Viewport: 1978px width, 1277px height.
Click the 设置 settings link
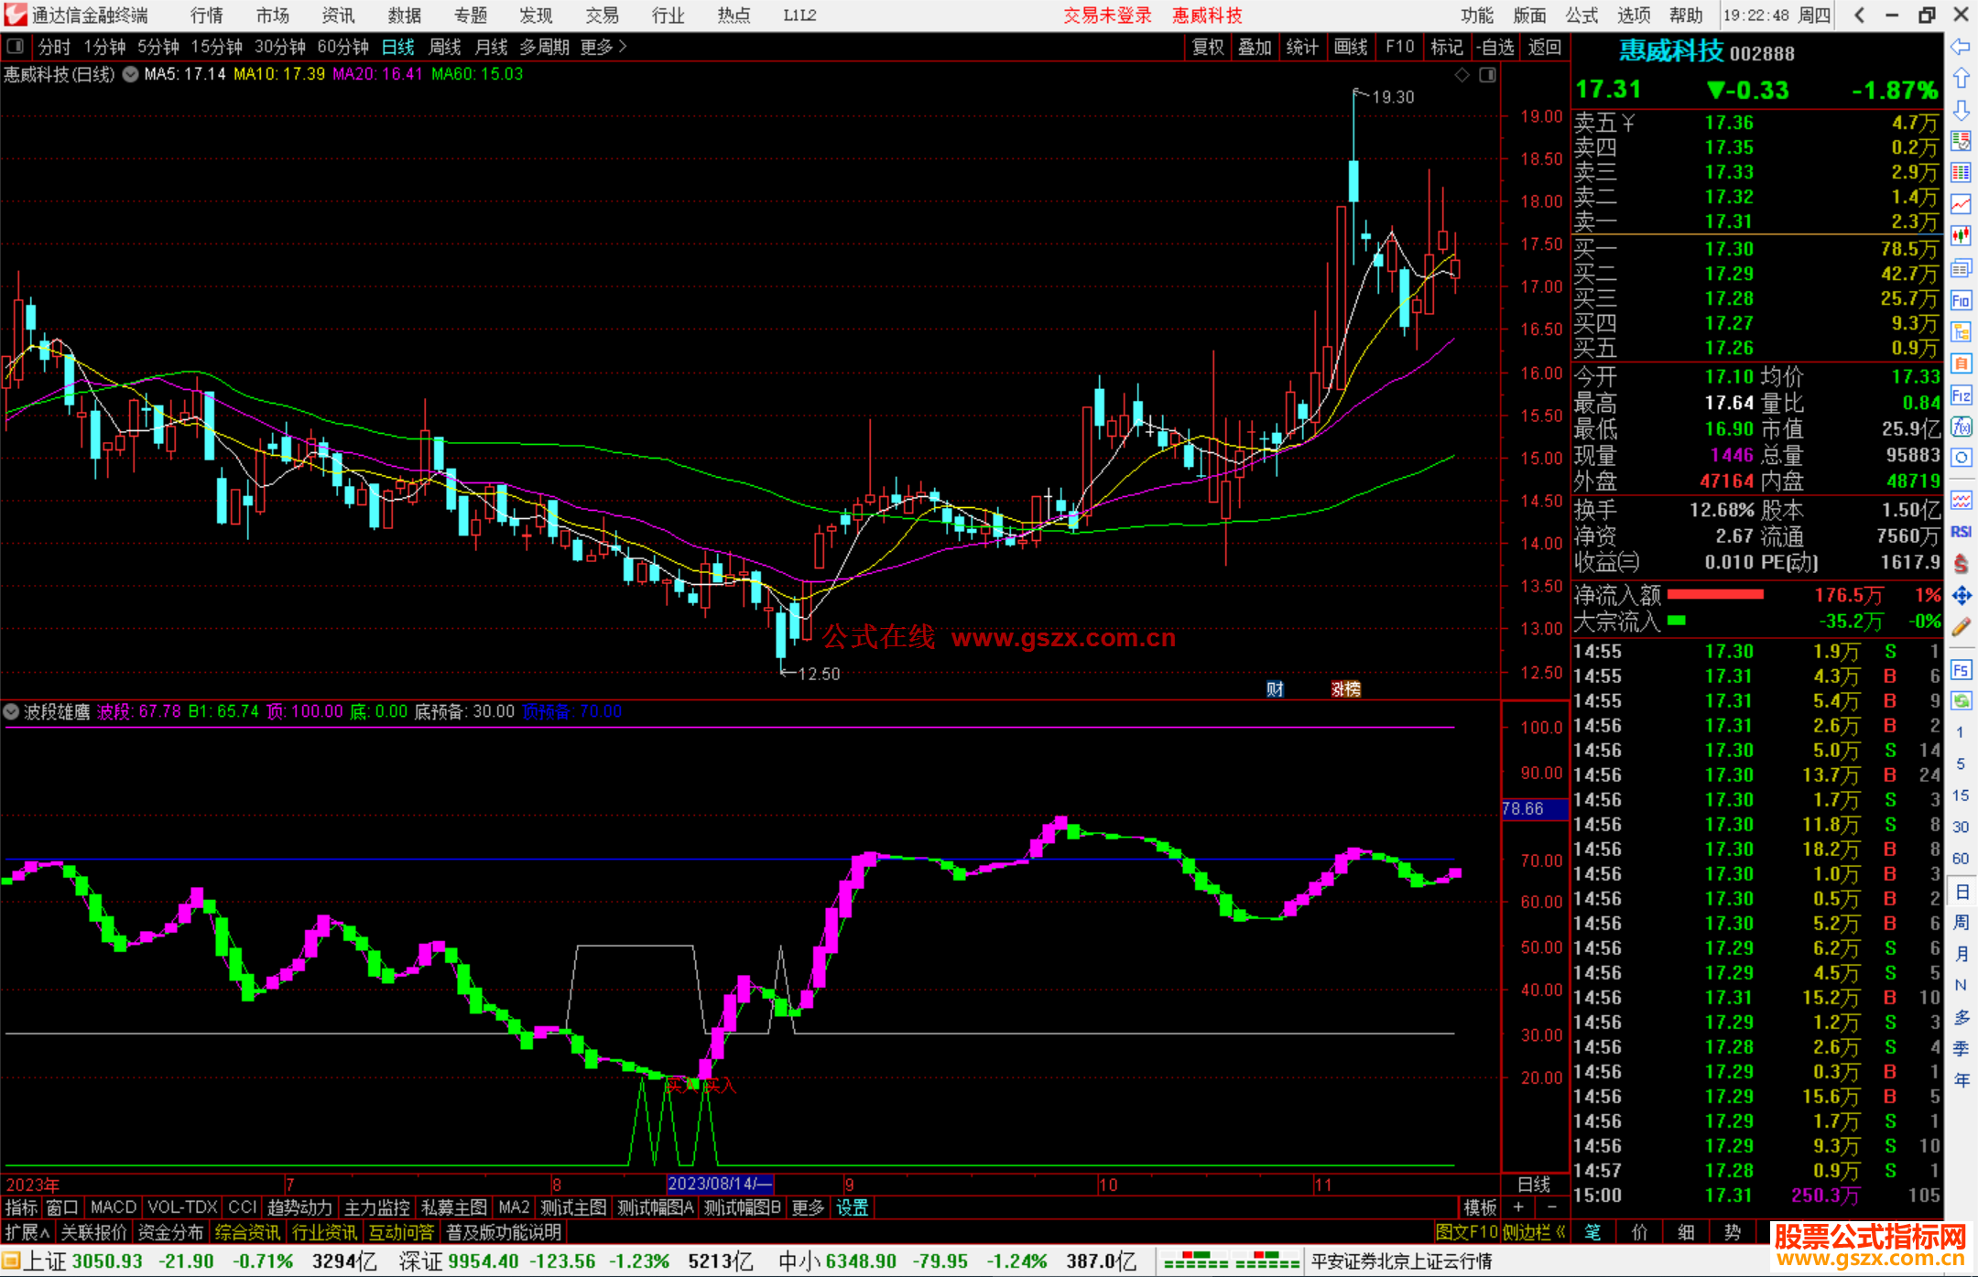[x=852, y=1207]
